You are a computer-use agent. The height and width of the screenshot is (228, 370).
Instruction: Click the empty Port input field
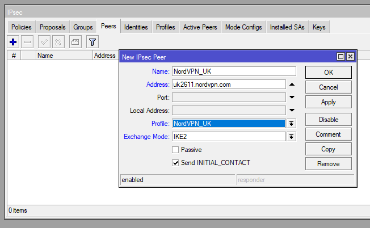click(x=229, y=98)
